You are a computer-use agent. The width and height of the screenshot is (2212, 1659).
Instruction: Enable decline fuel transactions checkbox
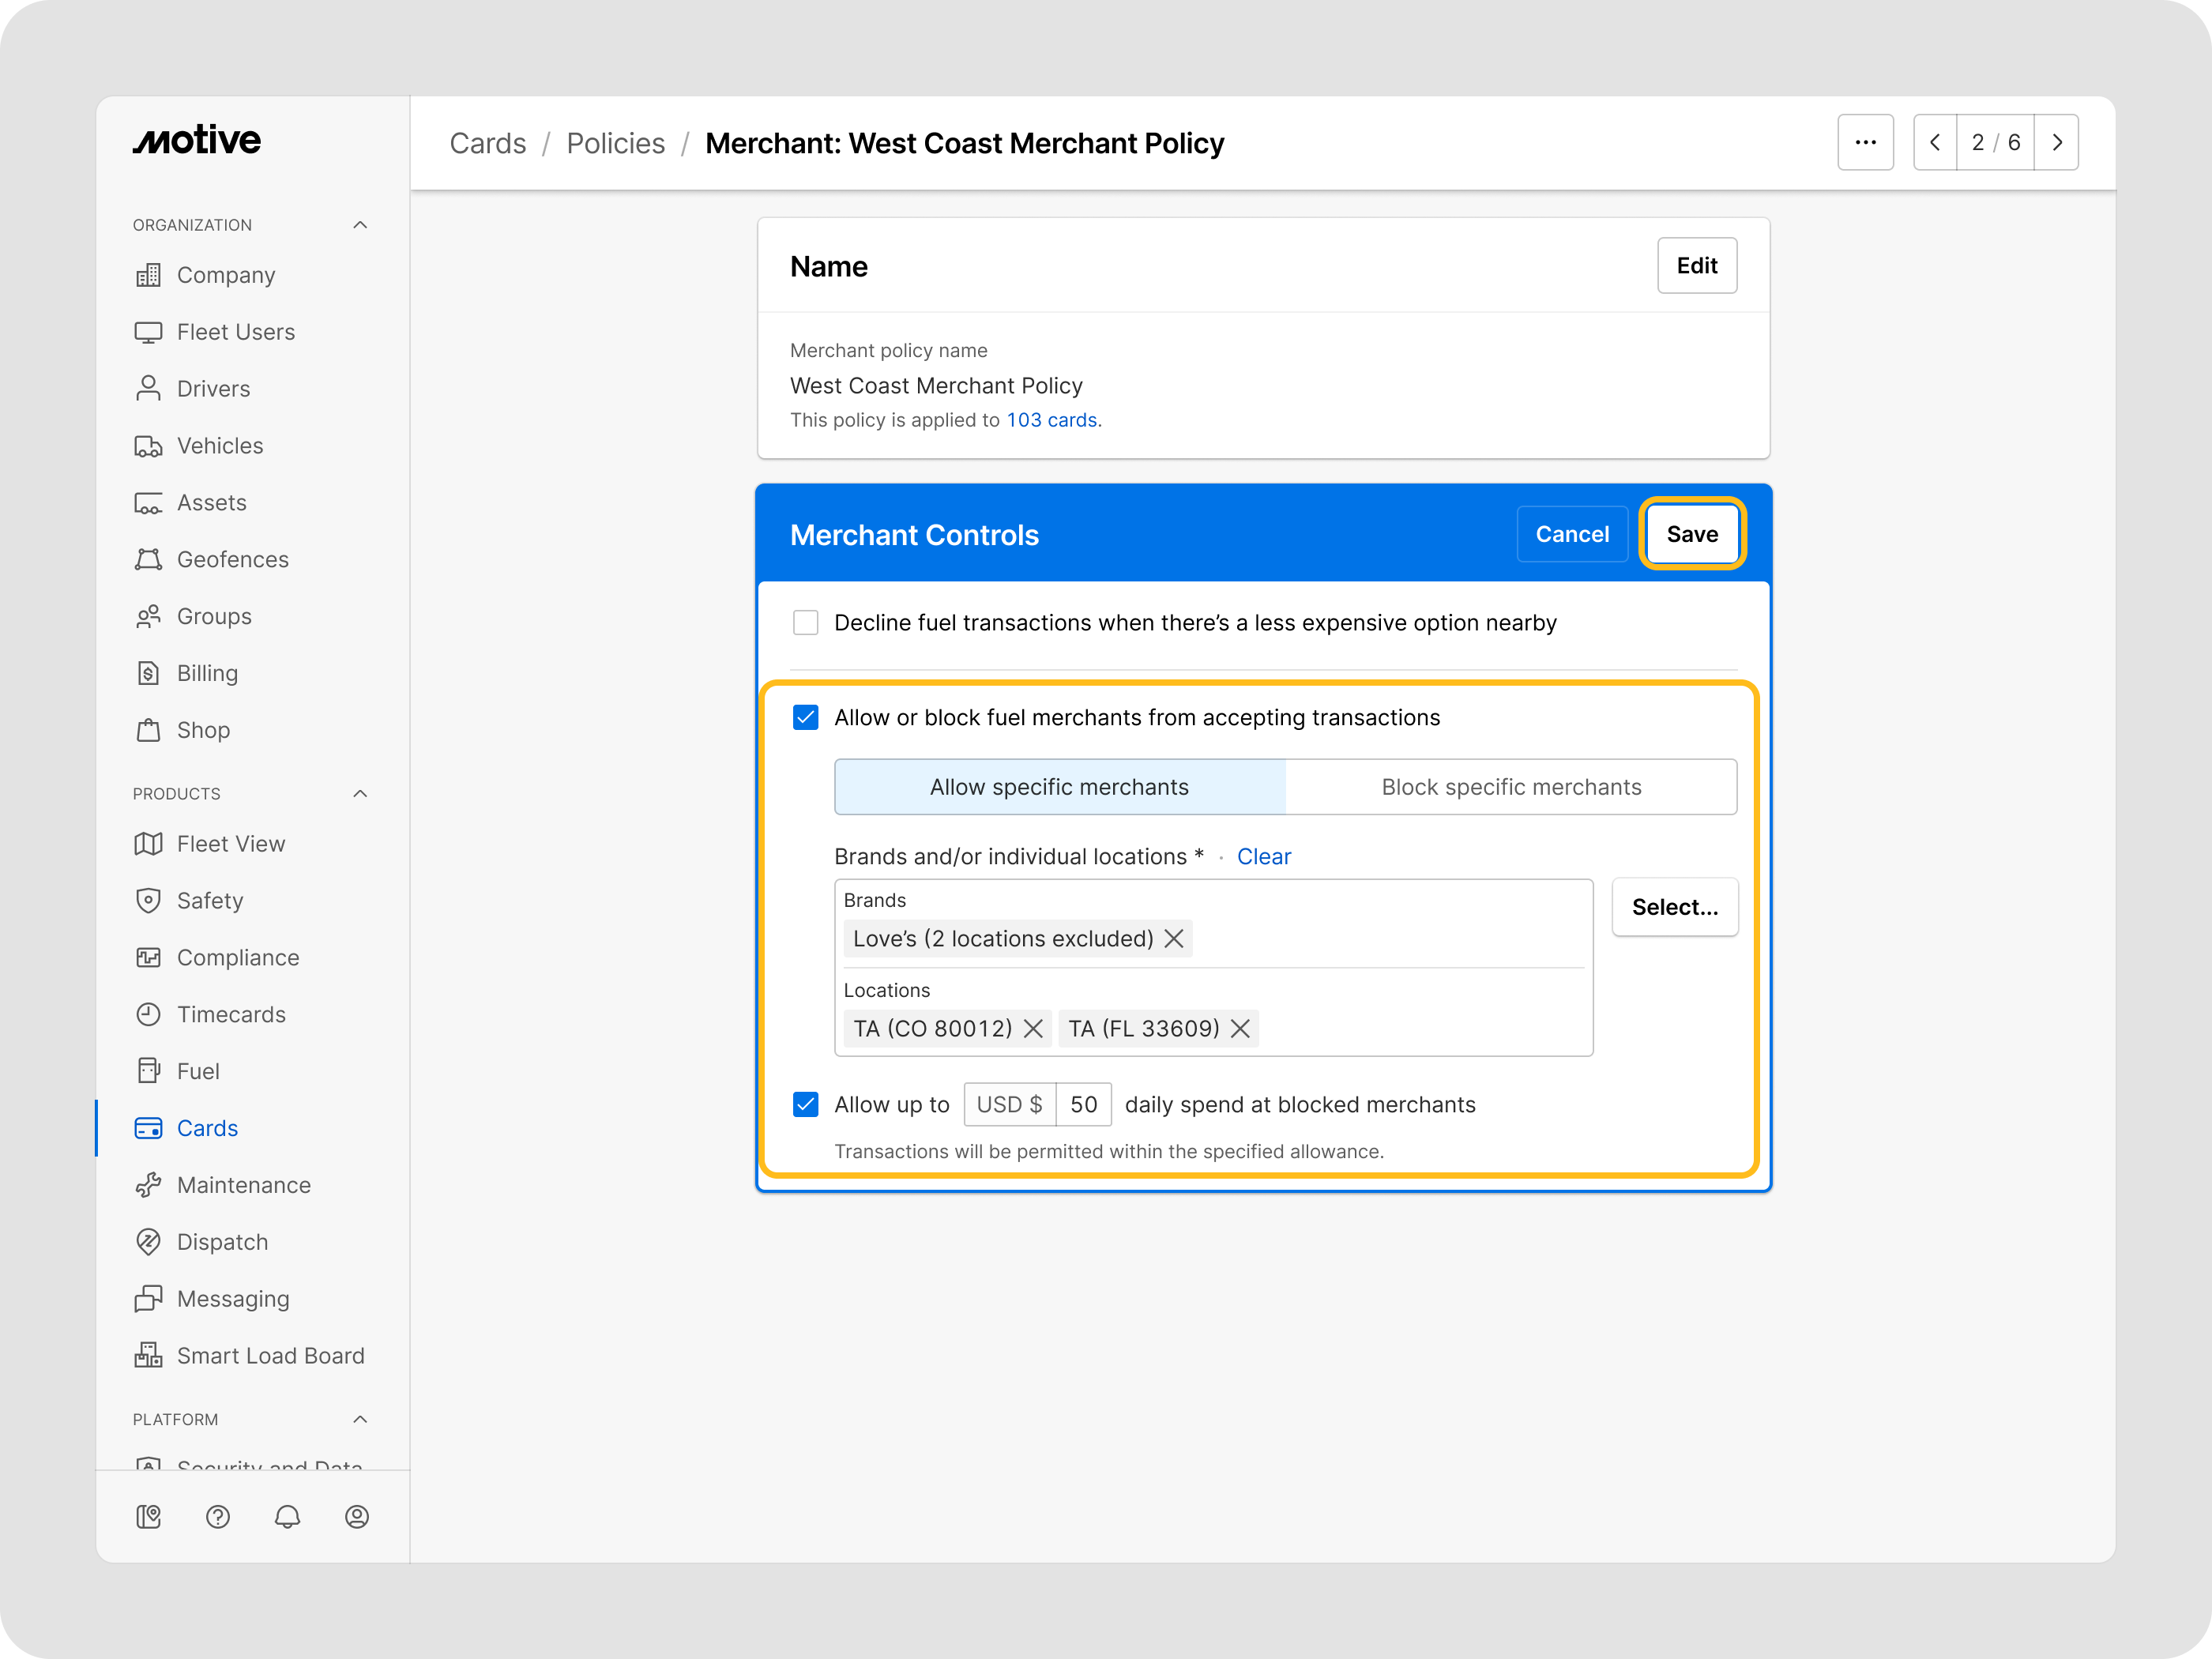click(805, 622)
